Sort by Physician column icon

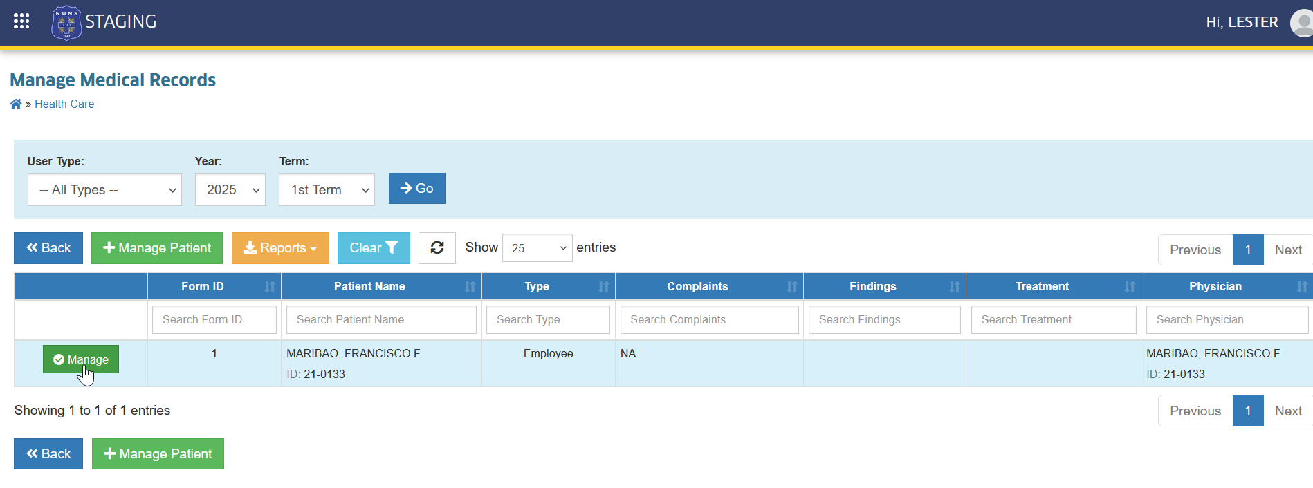[x=1303, y=287]
